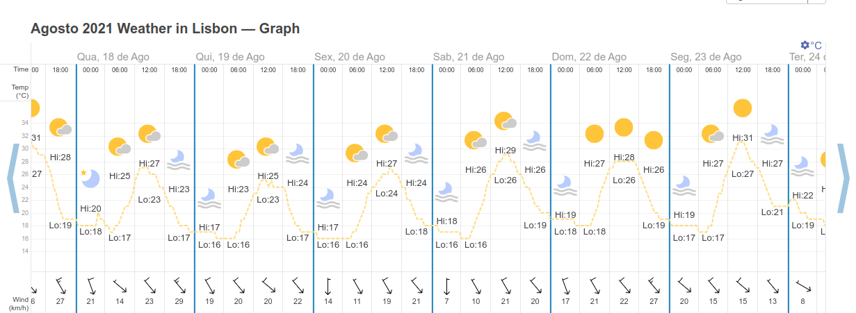Image resolution: width=856 pixels, height=313 pixels.
Task: Go to previous days with left arrow
Action: pos(11,178)
